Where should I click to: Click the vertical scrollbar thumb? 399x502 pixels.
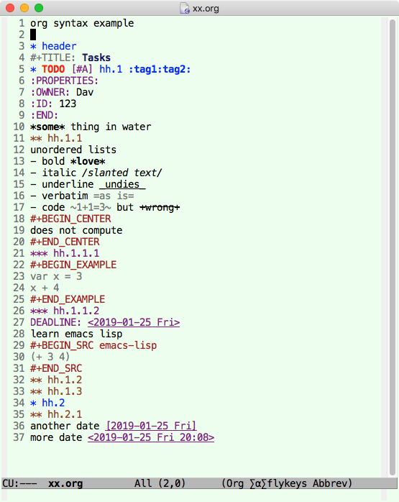(x=393, y=247)
